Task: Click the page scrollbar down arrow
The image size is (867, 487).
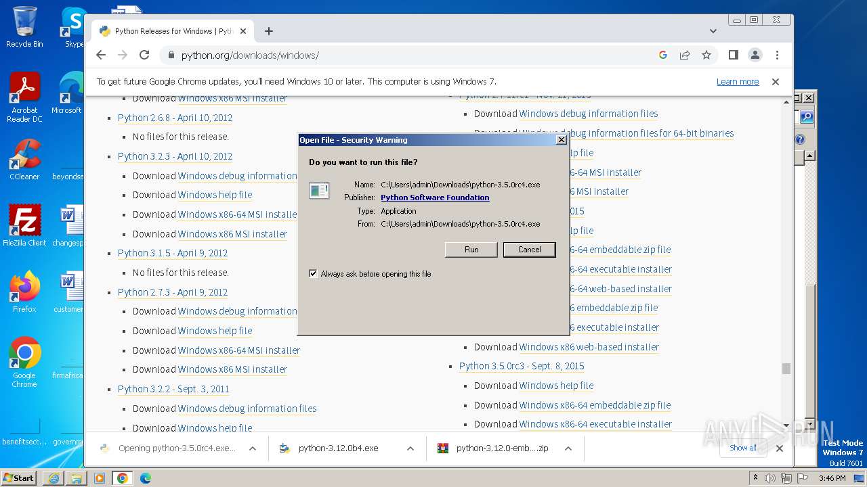Action: (x=786, y=425)
